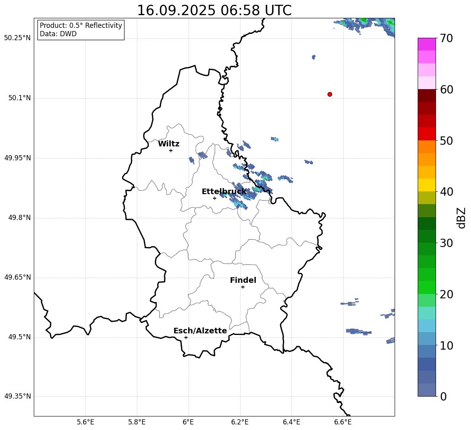Click the Wiltz city label

pos(169,144)
